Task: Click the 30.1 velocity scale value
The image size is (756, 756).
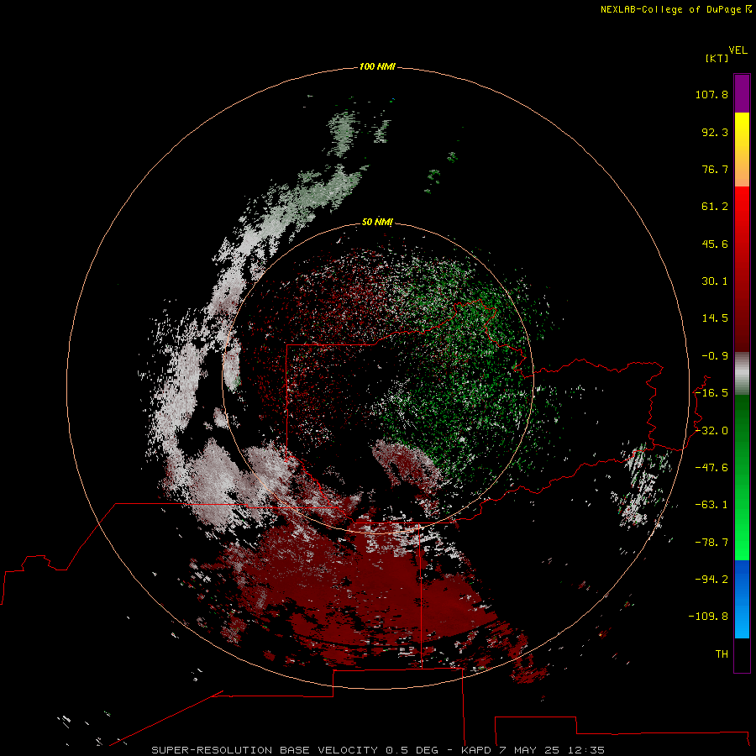Action: 715,281
